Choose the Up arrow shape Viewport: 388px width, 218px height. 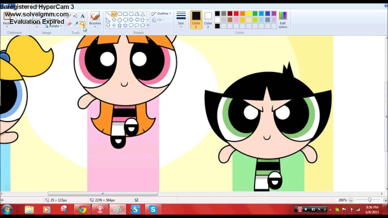(x=143, y=20)
